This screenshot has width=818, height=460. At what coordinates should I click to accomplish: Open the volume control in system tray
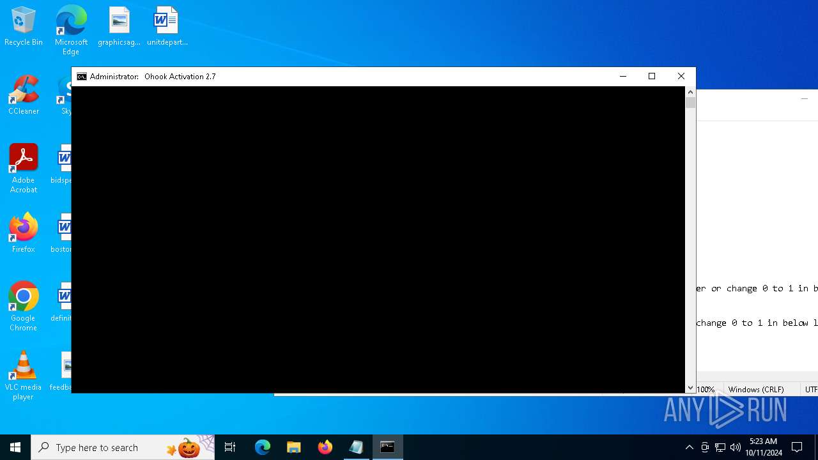pyautogui.click(x=736, y=447)
